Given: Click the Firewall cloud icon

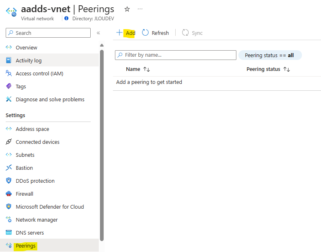Looking at the screenshot, I should pyautogui.click(x=9, y=193).
